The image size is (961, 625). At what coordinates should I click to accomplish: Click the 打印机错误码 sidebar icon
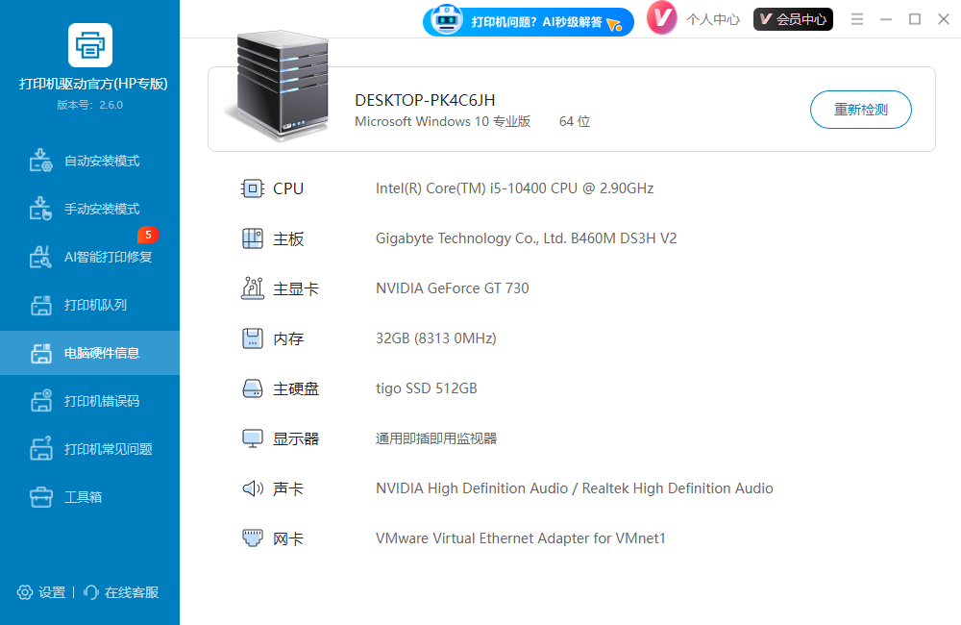(40, 401)
